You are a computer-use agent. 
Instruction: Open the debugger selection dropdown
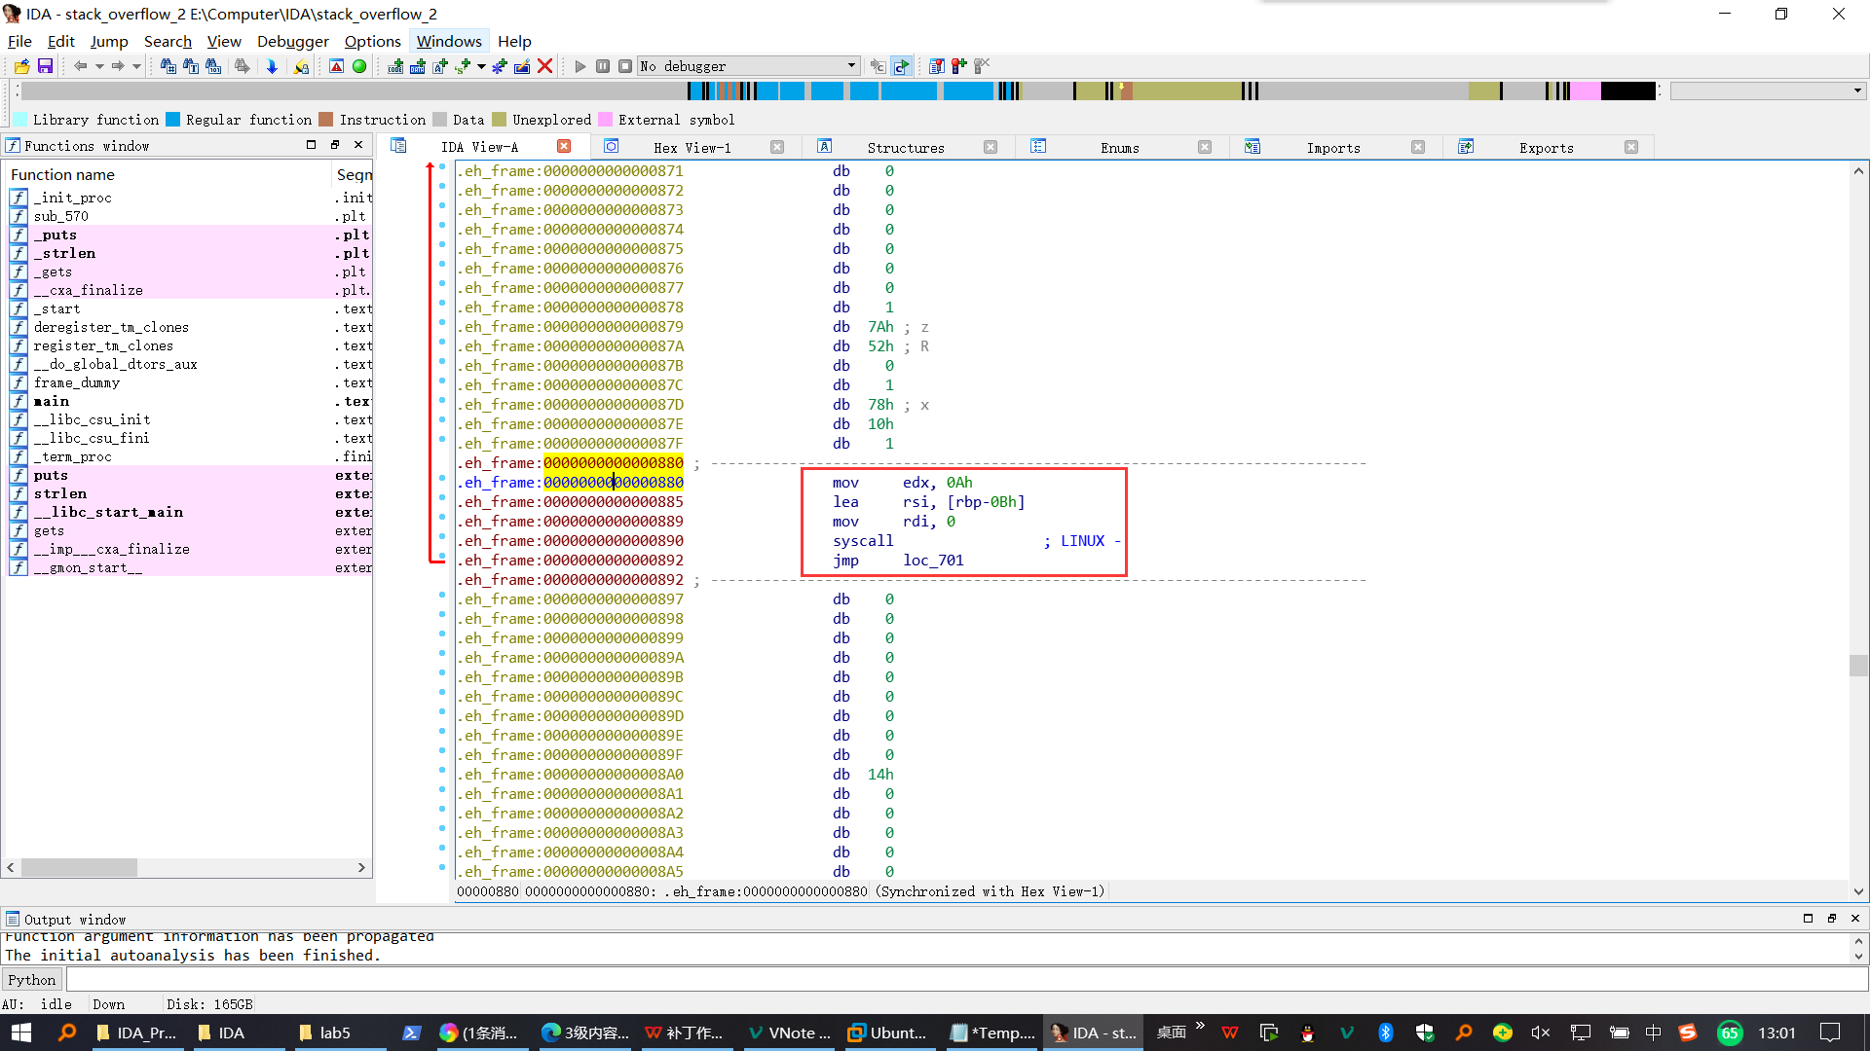pos(851,66)
